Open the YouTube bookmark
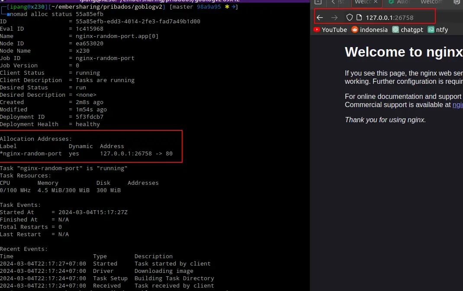Image resolution: width=463 pixels, height=291 pixels. [x=330, y=30]
